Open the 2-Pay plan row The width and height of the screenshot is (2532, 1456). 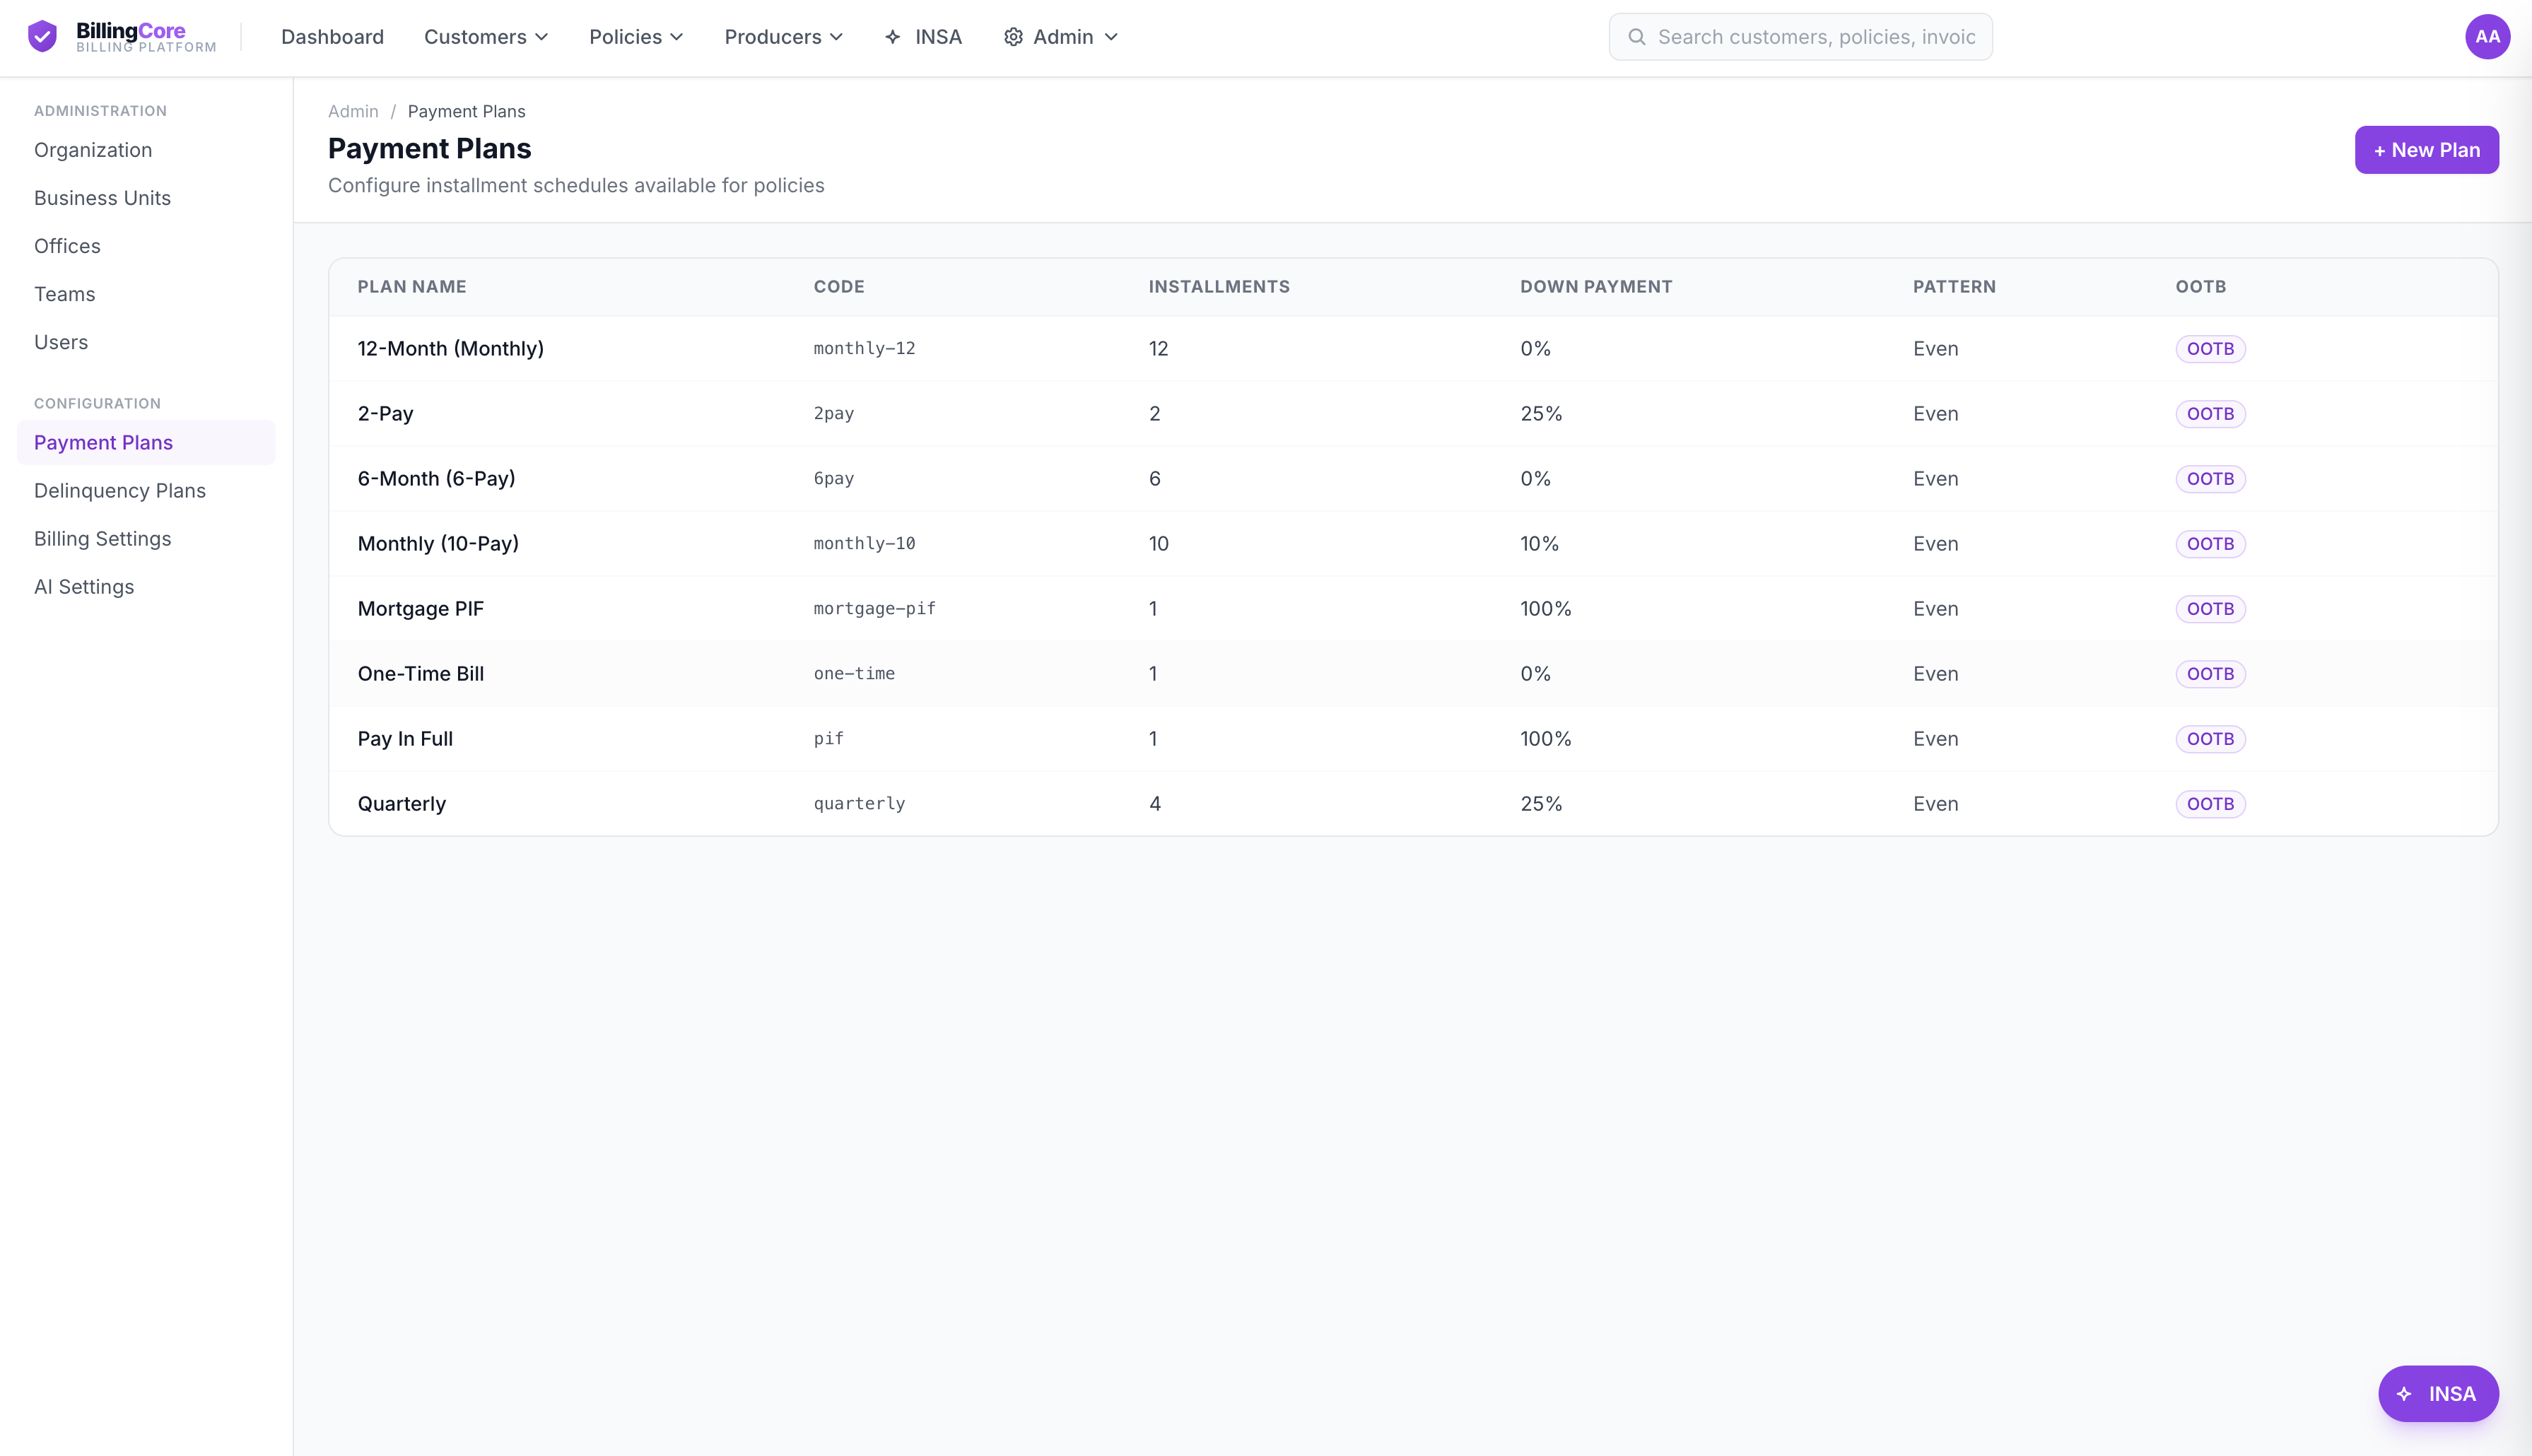point(1413,413)
